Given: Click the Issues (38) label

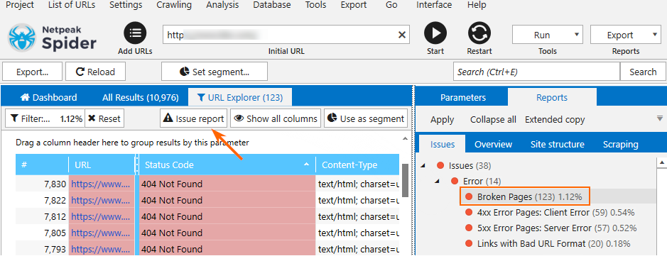Looking at the screenshot, I should tap(470, 165).
